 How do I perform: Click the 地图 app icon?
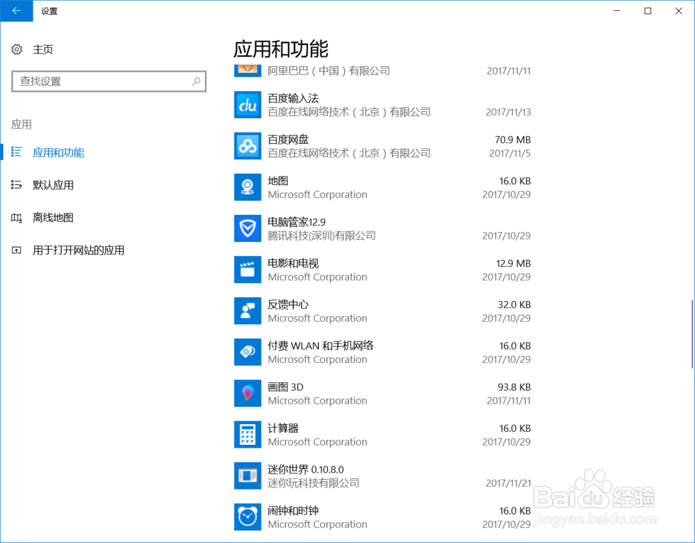point(247,187)
